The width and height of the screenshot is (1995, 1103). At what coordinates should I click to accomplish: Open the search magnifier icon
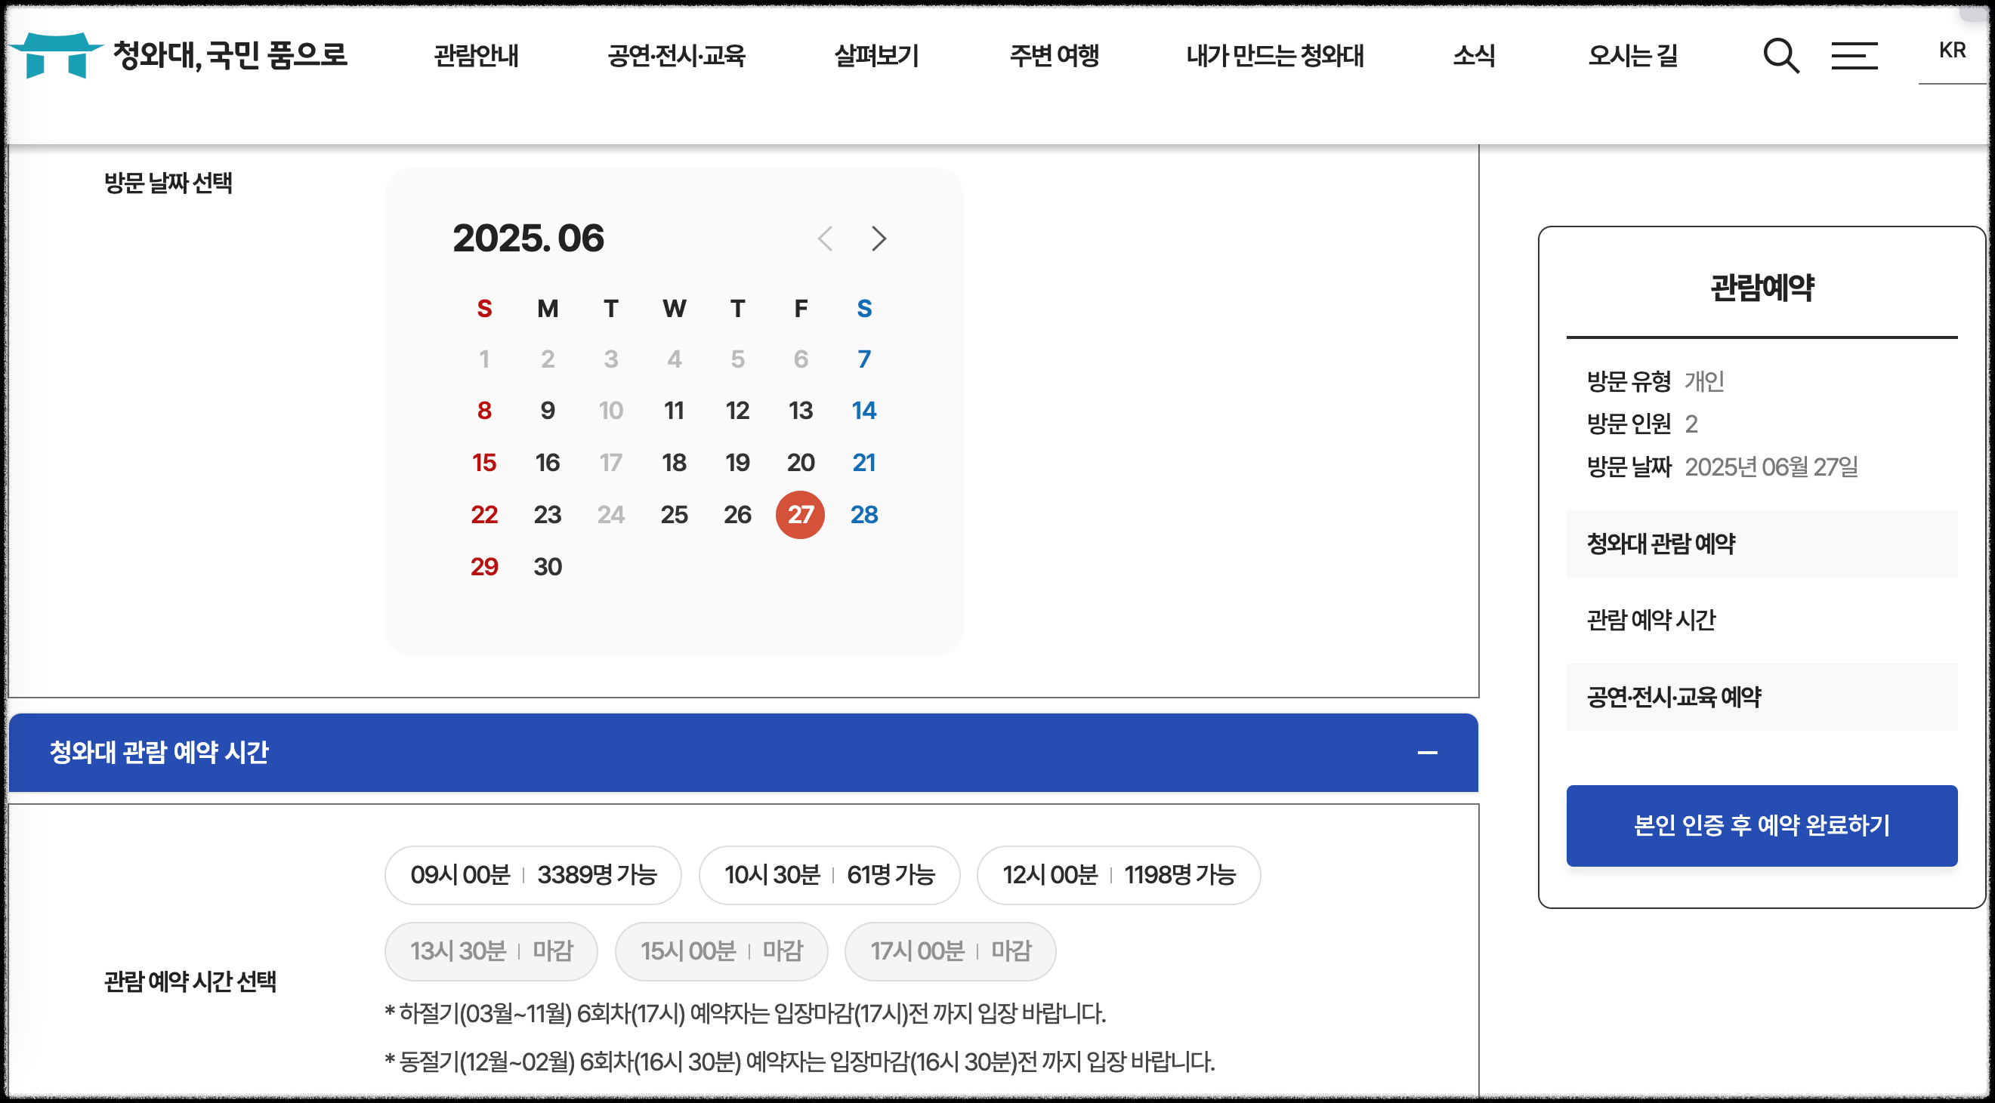(x=1780, y=56)
